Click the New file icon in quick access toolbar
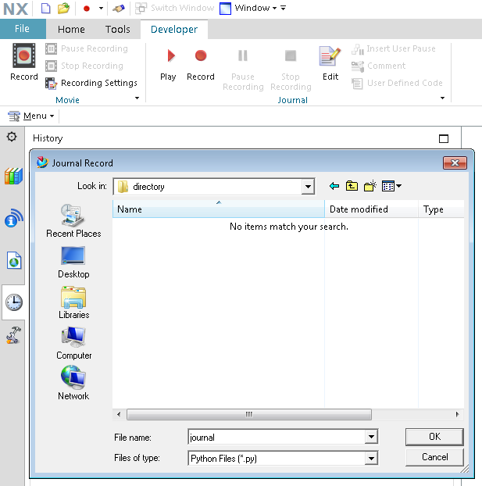The height and width of the screenshot is (486, 482). point(46,8)
